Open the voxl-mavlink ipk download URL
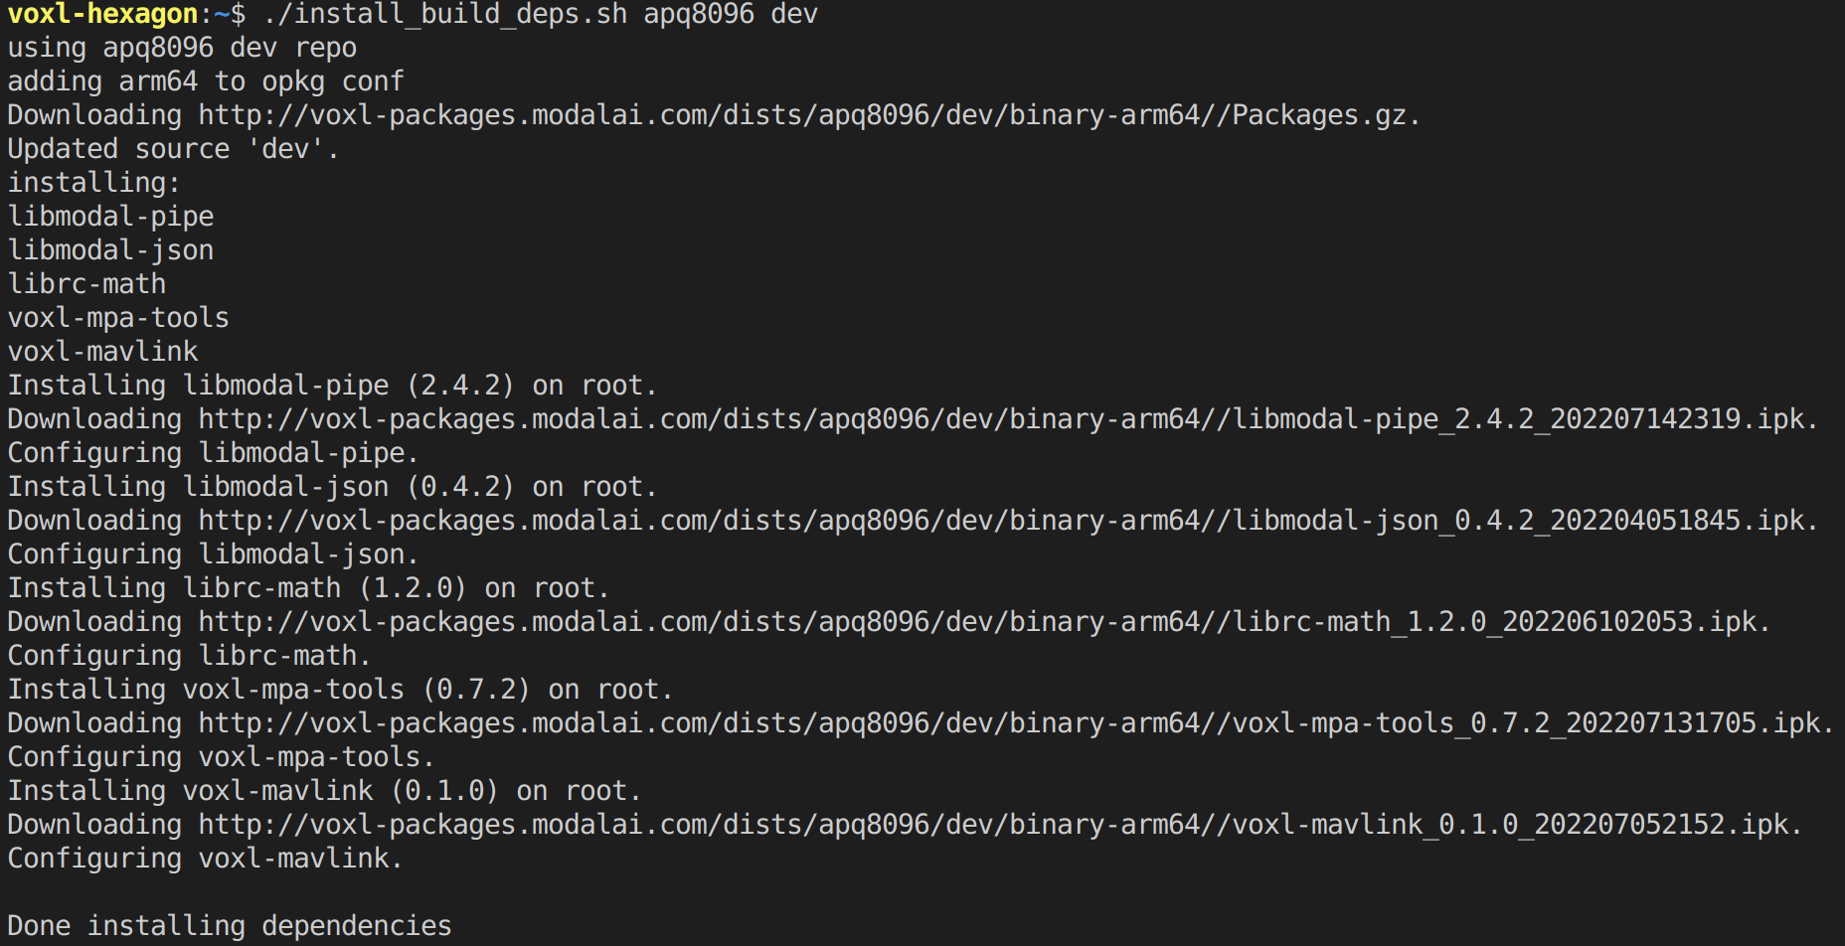 tap(993, 825)
